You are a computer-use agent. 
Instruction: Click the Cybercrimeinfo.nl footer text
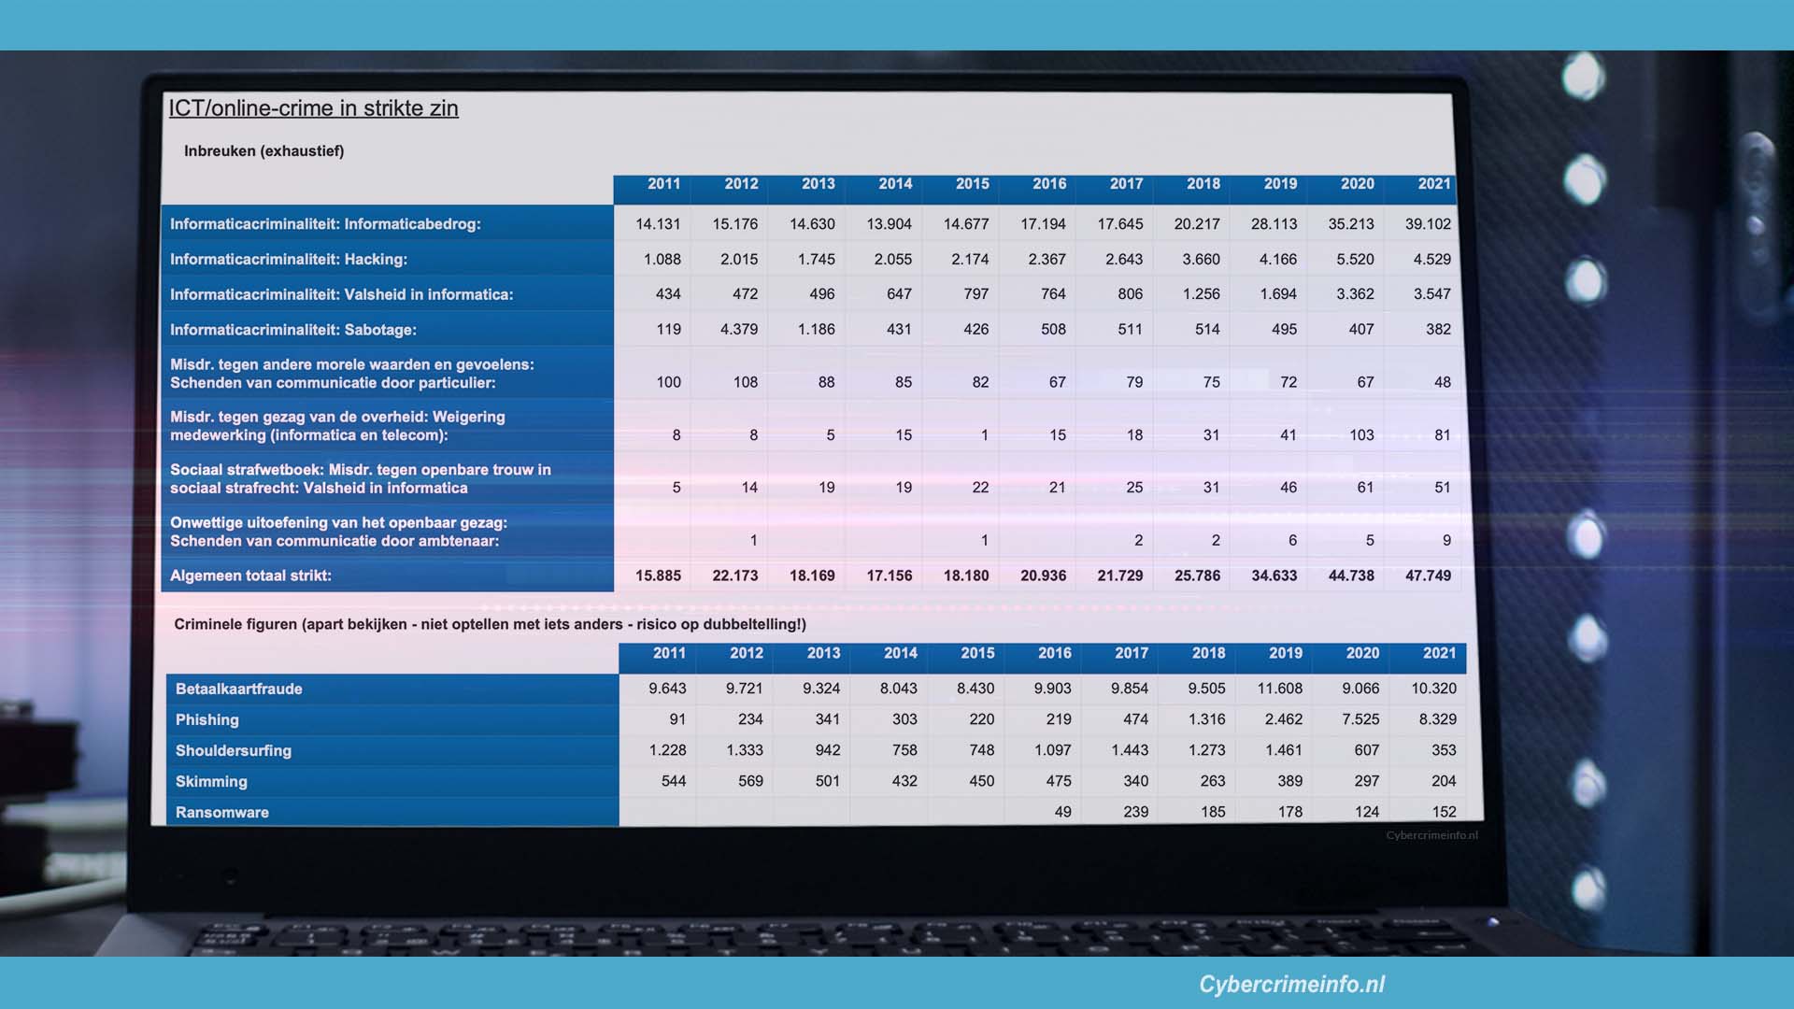point(1291,984)
